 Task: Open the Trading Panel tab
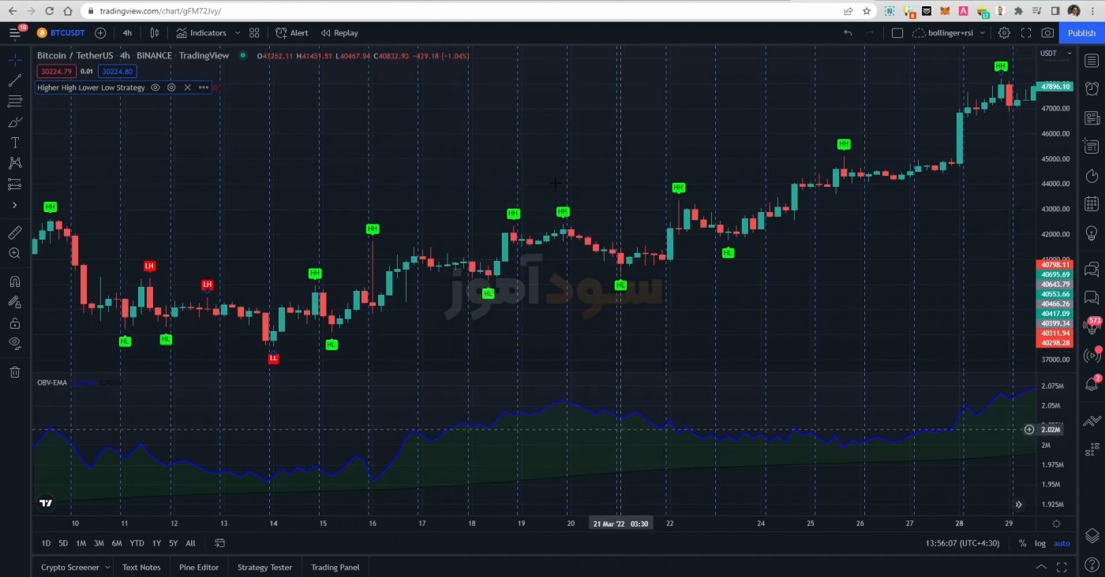[335, 568]
